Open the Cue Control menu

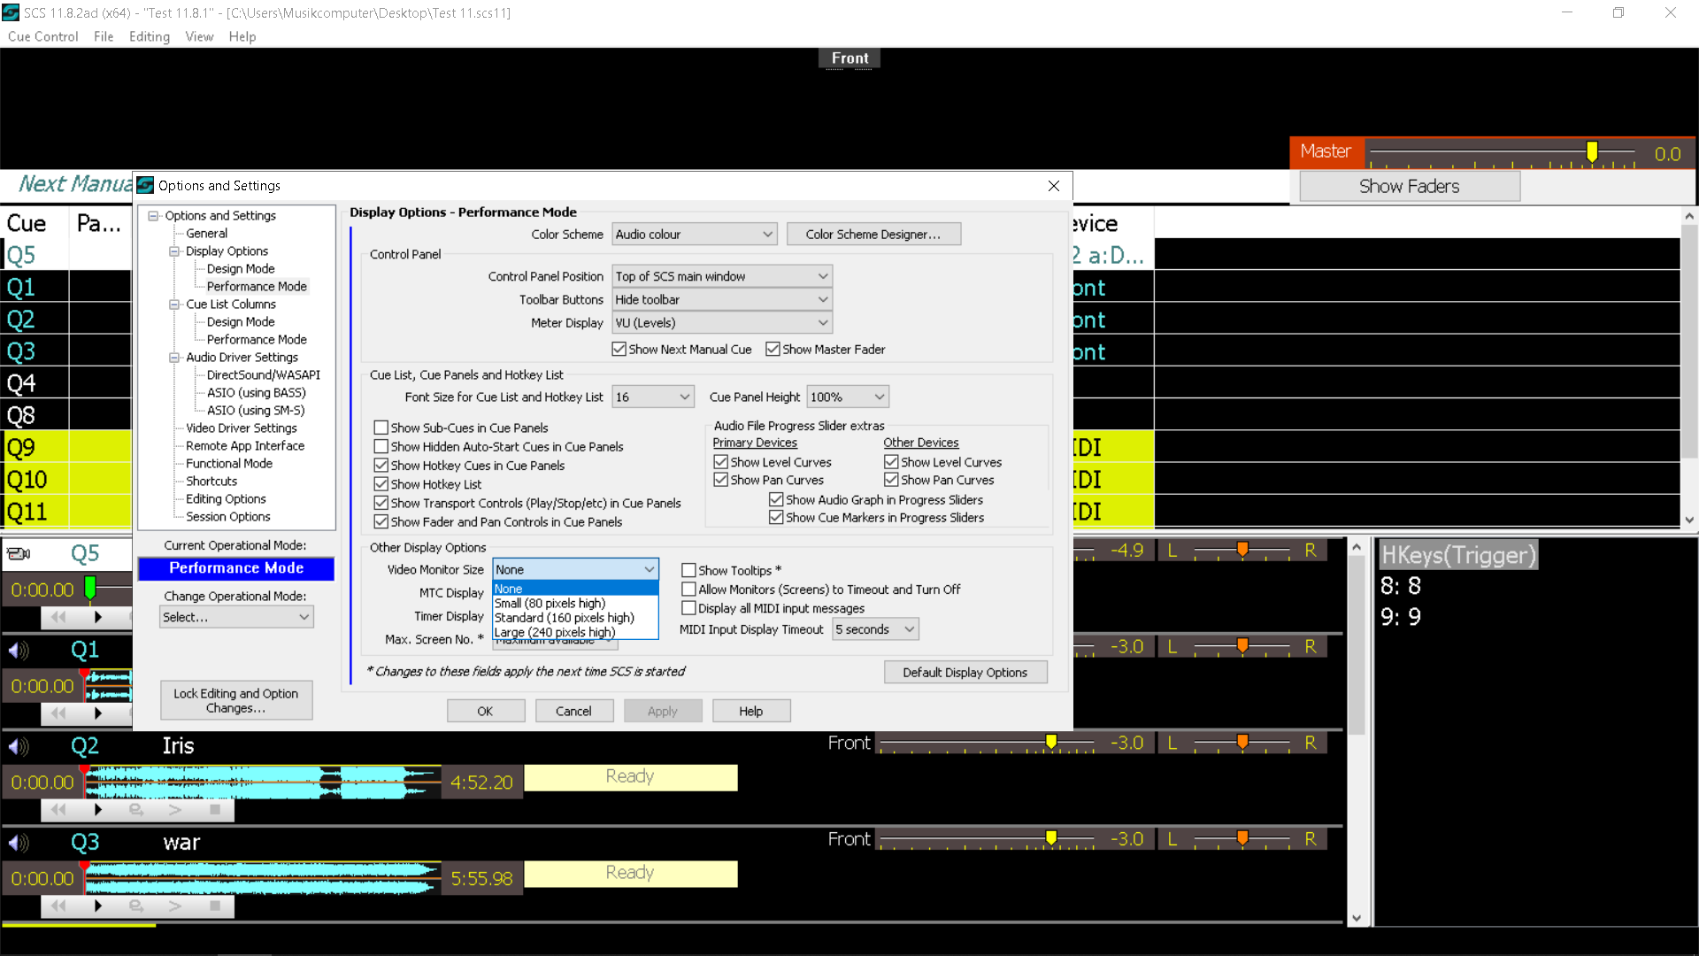tap(42, 36)
